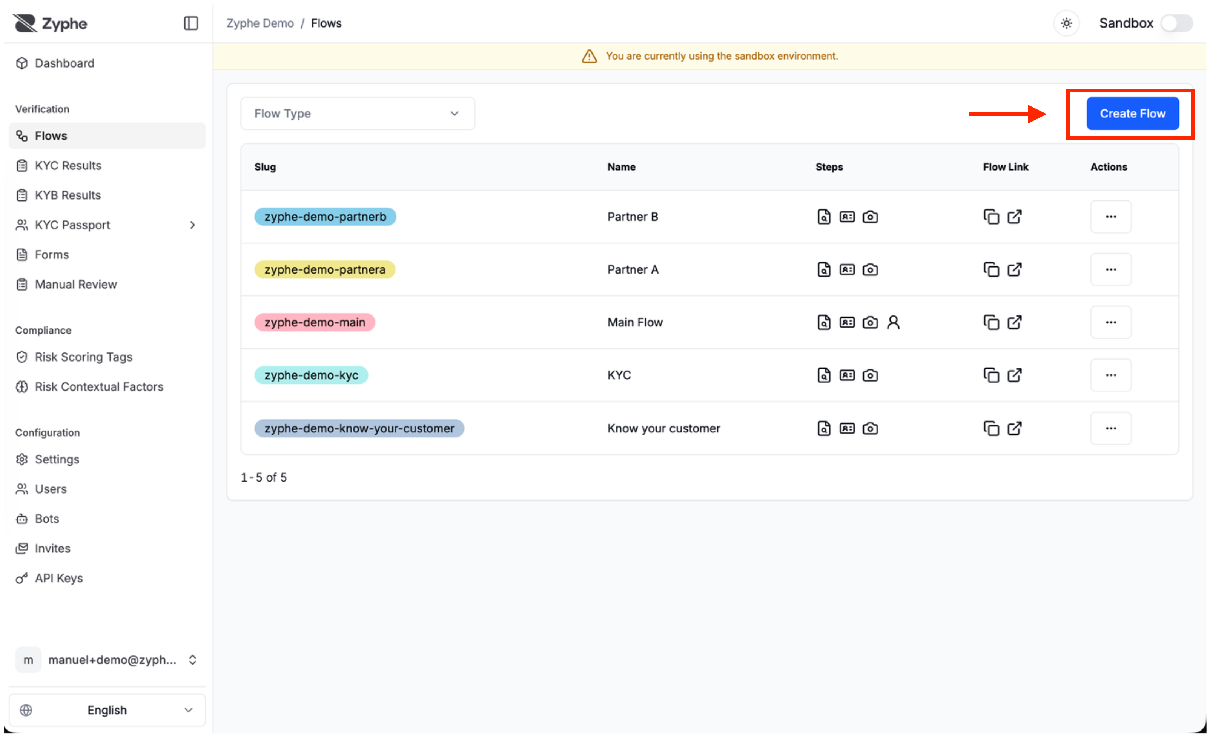This screenshot has height=737, width=1210.
Task: Click the globe icon by language selector
Action: pyautogui.click(x=26, y=709)
